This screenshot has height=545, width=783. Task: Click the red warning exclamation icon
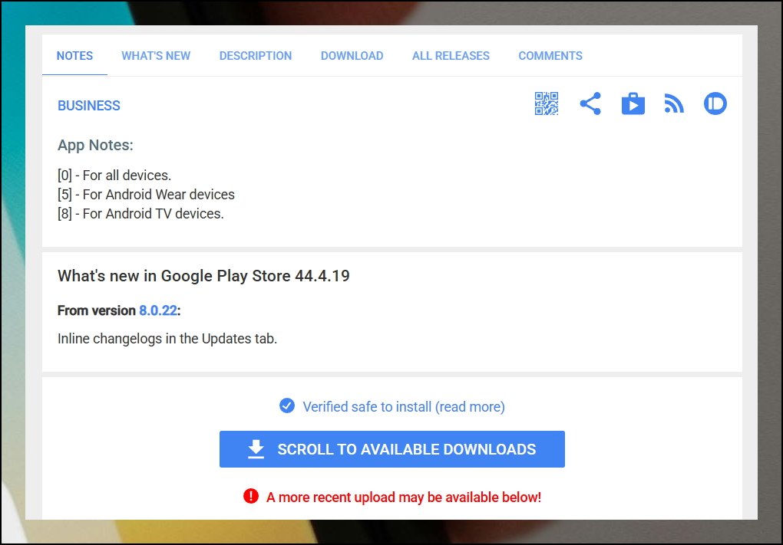[251, 496]
